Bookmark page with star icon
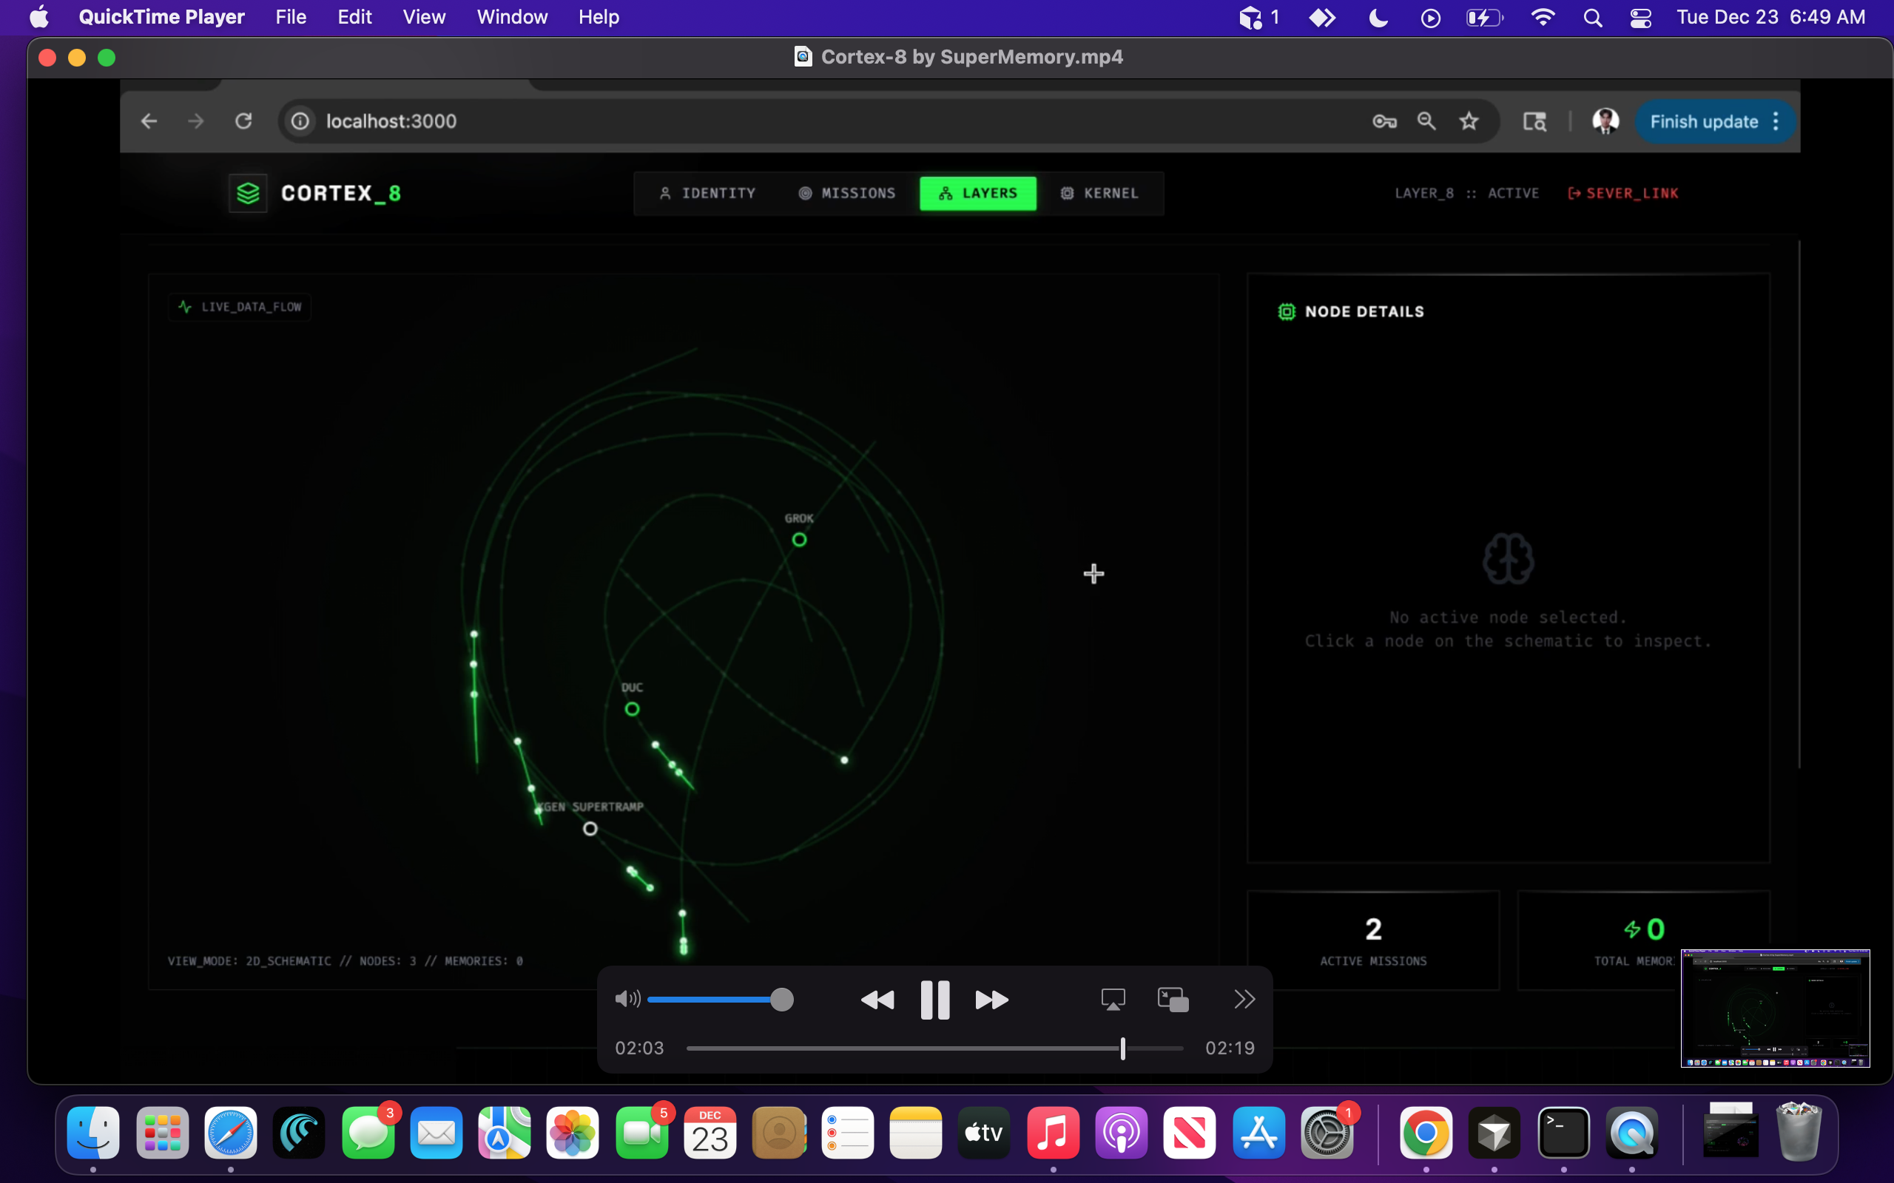Viewport: 1894px width, 1183px height. (1469, 121)
